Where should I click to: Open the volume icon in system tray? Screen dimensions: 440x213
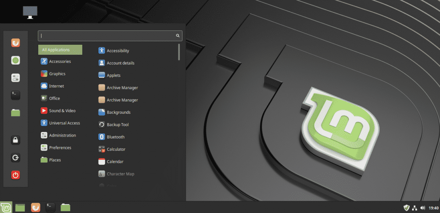point(422,208)
